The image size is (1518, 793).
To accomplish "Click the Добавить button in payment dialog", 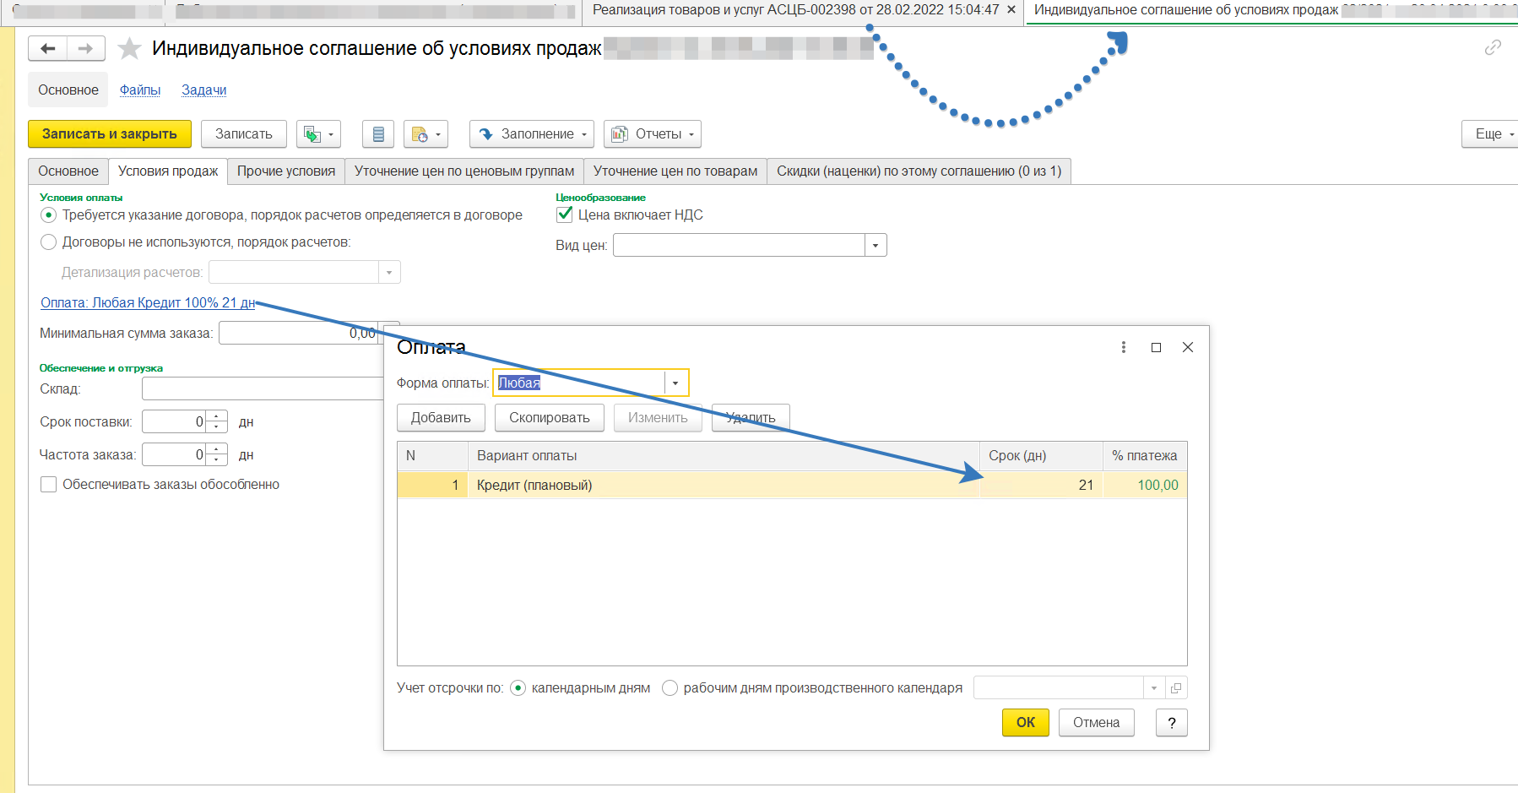I will click(x=441, y=418).
